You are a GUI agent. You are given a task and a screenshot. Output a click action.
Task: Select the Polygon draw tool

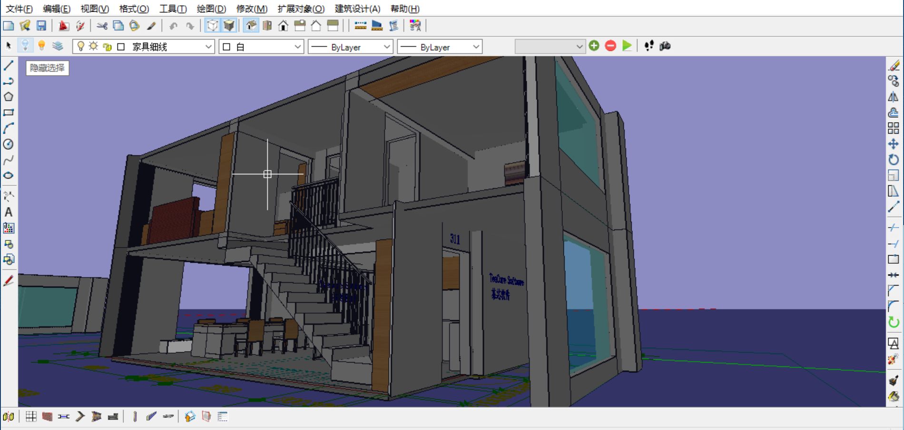pos(9,97)
